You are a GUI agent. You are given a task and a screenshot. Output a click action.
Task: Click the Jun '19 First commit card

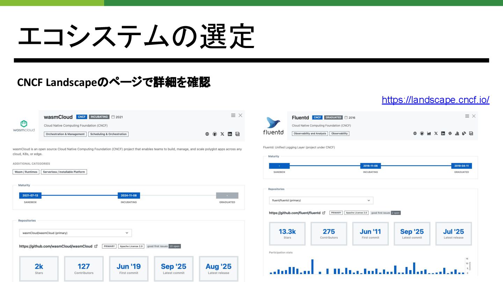click(x=129, y=269)
